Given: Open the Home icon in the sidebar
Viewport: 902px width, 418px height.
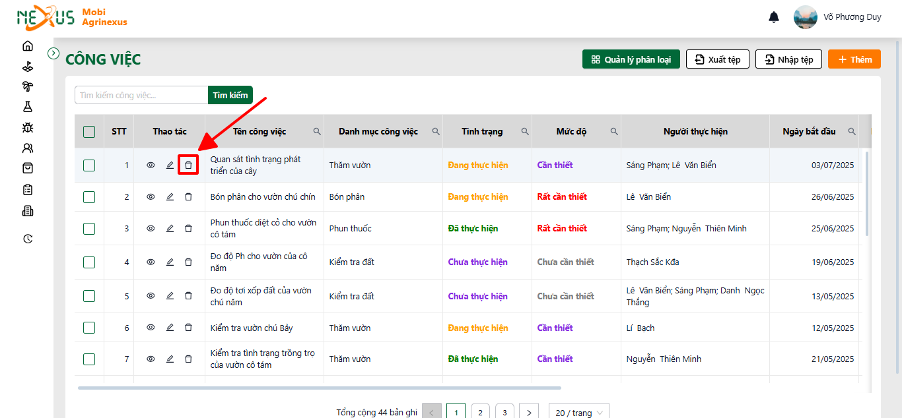Looking at the screenshot, I should [27, 46].
